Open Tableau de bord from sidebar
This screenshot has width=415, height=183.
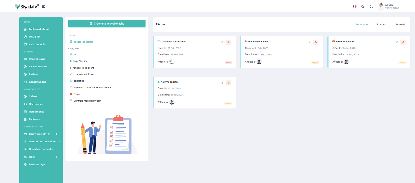39,29
